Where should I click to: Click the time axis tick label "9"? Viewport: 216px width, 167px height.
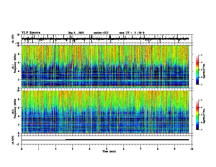(175, 149)
